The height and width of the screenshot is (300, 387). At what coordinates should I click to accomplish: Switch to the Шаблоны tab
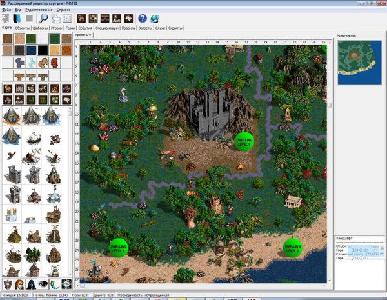click(40, 28)
